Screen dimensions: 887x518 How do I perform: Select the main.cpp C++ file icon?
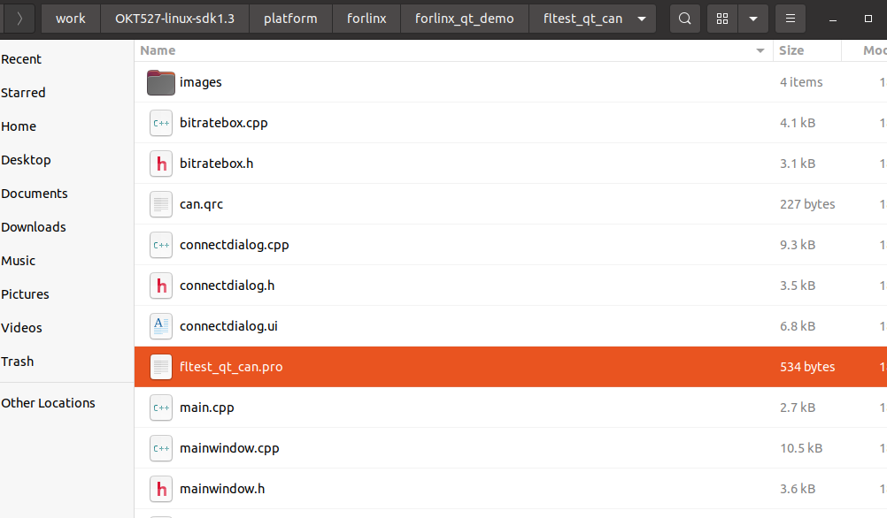(x=160, y=408)
